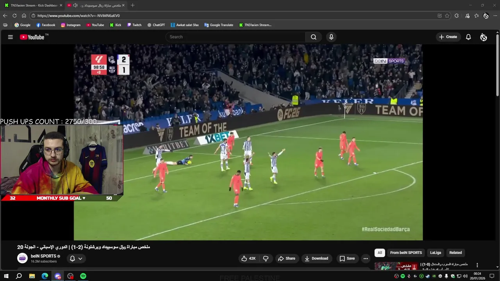Open the beIN SPORTS channel avatar

pos(23,258)
